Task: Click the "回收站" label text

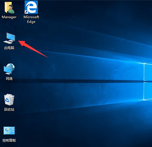Action: (9, 109)
